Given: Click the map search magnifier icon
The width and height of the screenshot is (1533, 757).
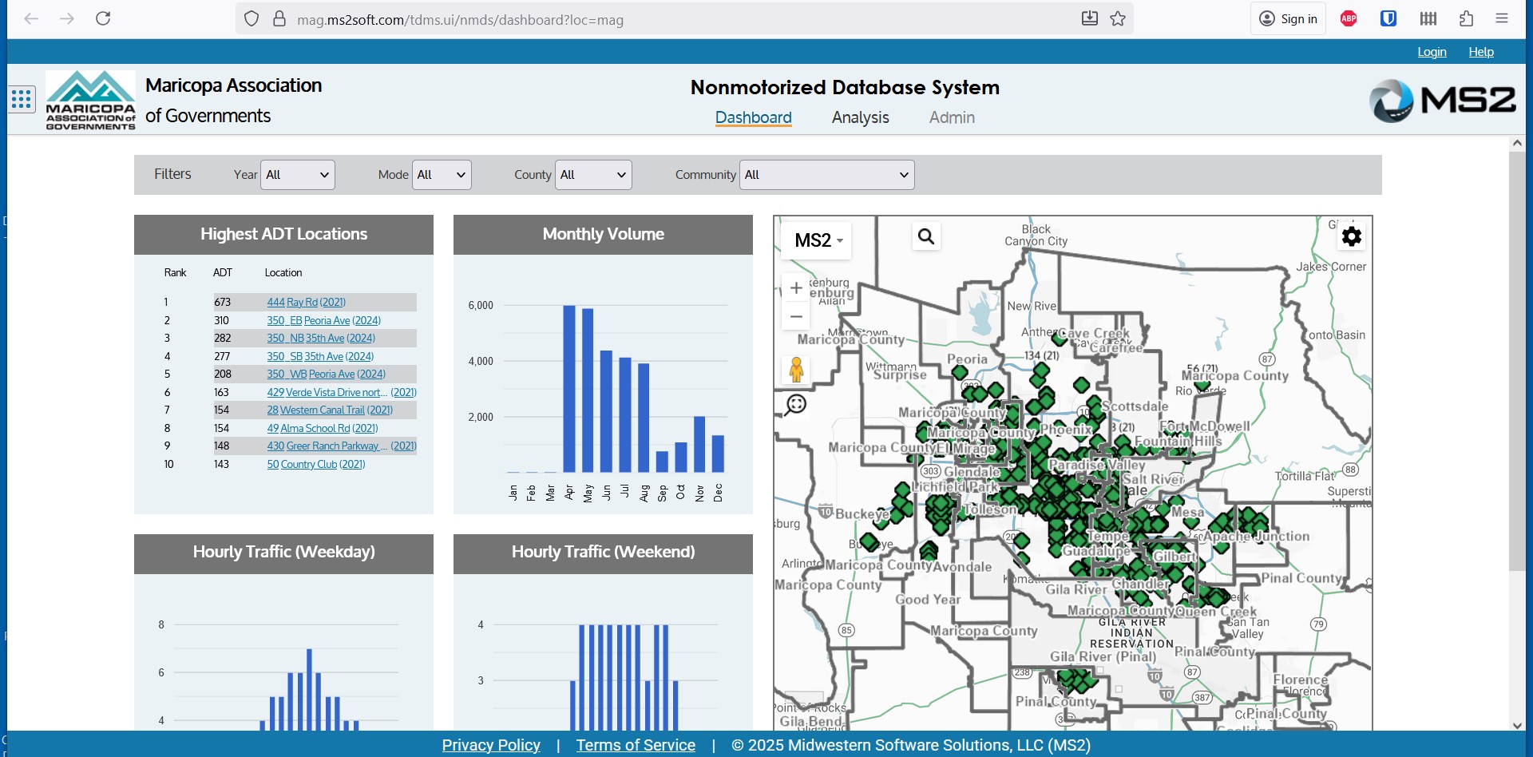Looking at the screenshot, I should pos(926,236).
